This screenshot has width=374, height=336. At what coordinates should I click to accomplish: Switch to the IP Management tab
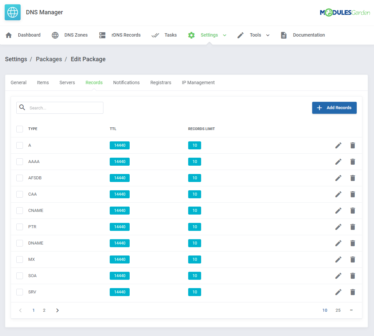point(198,83)
